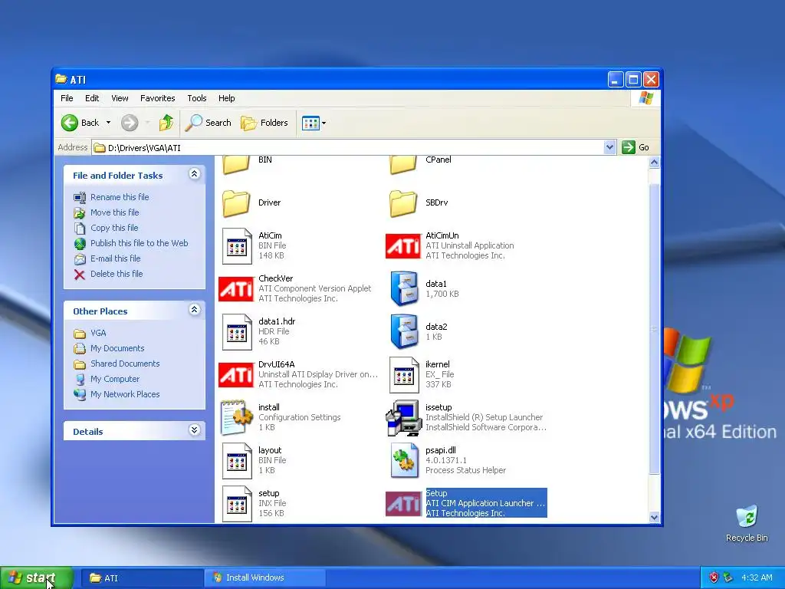Click the tray icon left of the clock

pos(728,578)
